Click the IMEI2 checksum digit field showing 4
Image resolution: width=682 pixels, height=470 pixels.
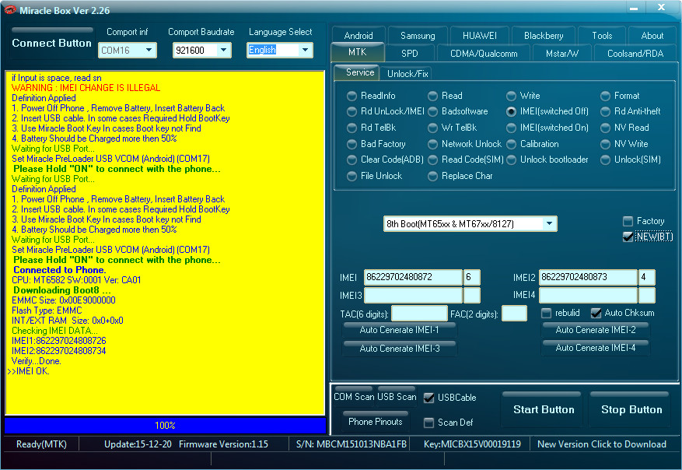tap(647, 277)
